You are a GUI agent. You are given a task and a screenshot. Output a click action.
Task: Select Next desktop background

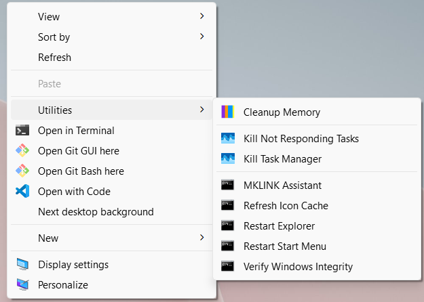[111, 211]
